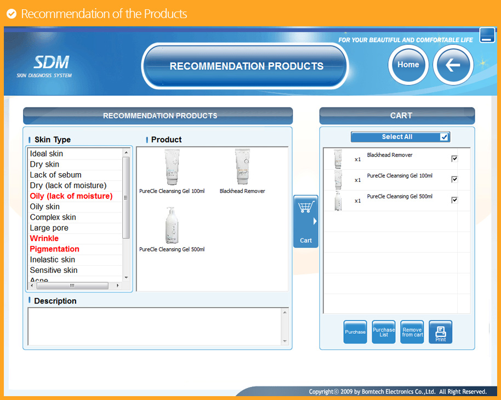The height and width of the screenshot is (400, 501).
Task: Print using the printer icon
Action: 440,332
